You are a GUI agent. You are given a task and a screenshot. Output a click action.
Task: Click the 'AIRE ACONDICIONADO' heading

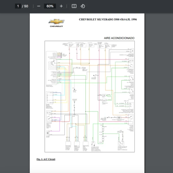click(119, 38)
